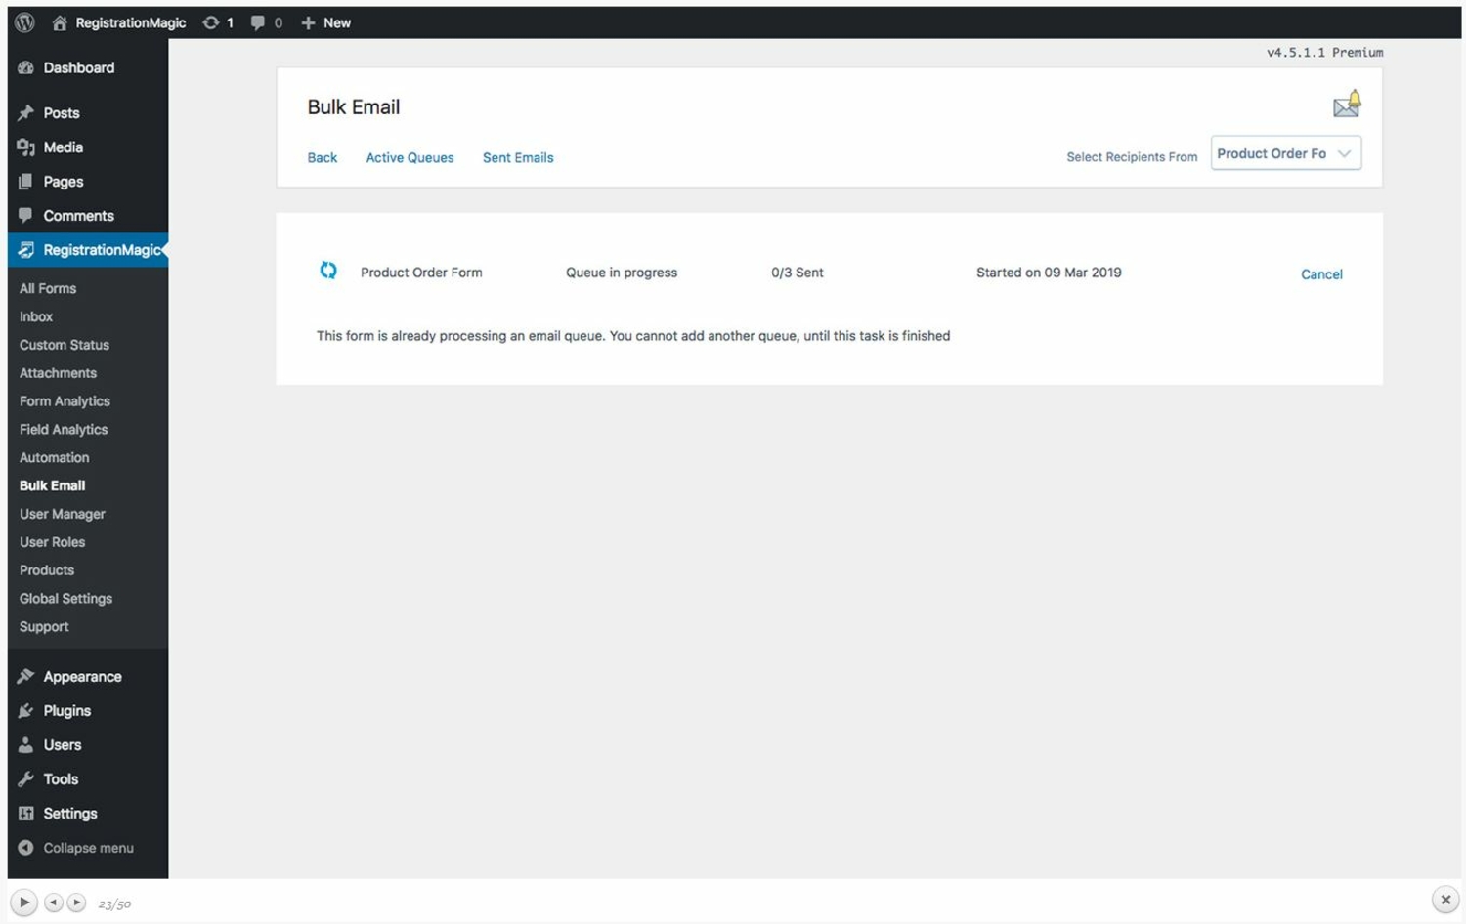Click the 'Queue in progress' status text
The width and height of the screenshot is (1466, 924).
(x=622, y=273)
